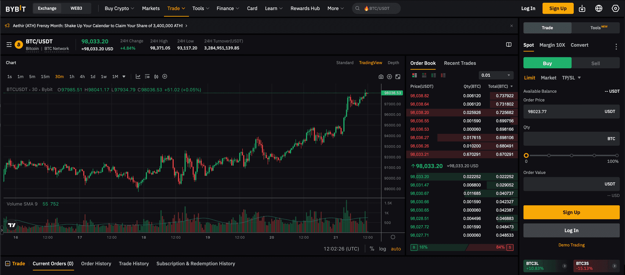Open the Indicators icon on the chart toolbar
The width and height of the screenshot is (625, 275).
click(x=138, y=77)
